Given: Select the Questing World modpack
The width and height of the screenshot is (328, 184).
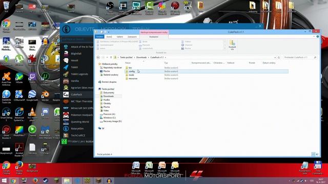Looking at the screenshot, I should click(x=77, y=122).
